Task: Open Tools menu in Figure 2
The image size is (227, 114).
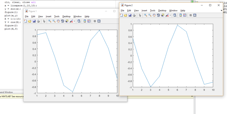Action: point(152,11)
